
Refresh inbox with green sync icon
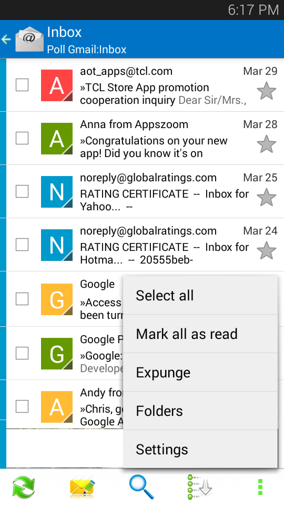click(24, 486)
